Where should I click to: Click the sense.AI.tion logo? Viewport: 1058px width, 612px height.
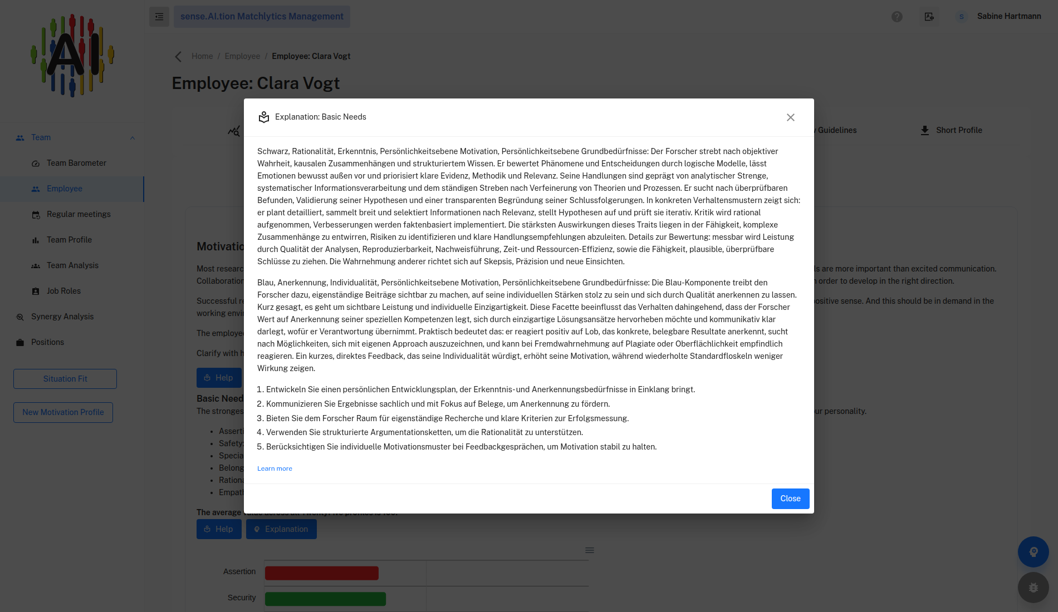tap(72, 56)
